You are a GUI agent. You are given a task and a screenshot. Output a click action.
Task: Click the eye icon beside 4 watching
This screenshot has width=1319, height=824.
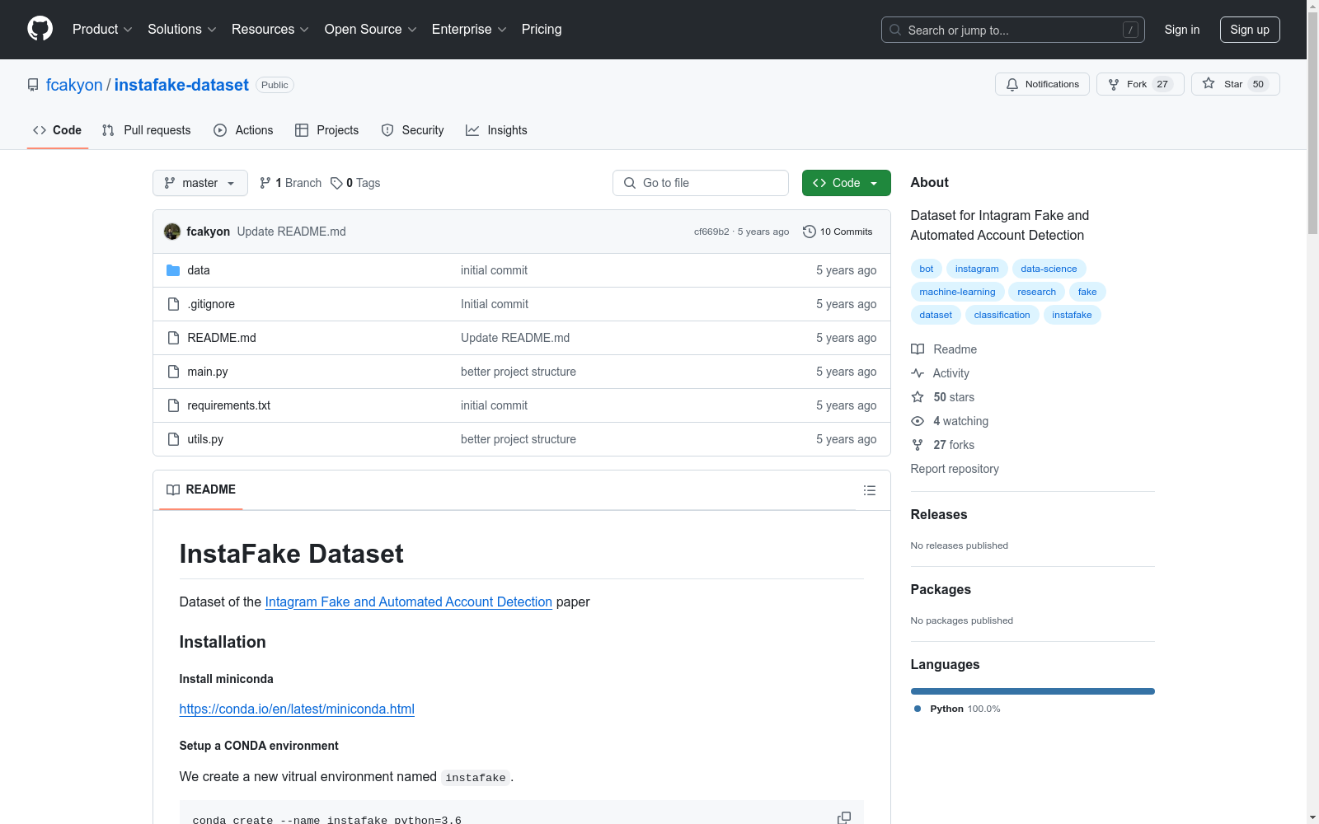(918, 421)
